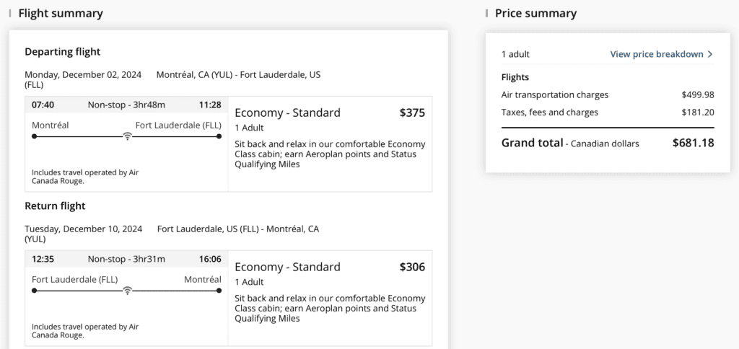Click the Wi-Fi icon on the return flight
This screenshot has height=349, width=739.
[x=127, y=290]
